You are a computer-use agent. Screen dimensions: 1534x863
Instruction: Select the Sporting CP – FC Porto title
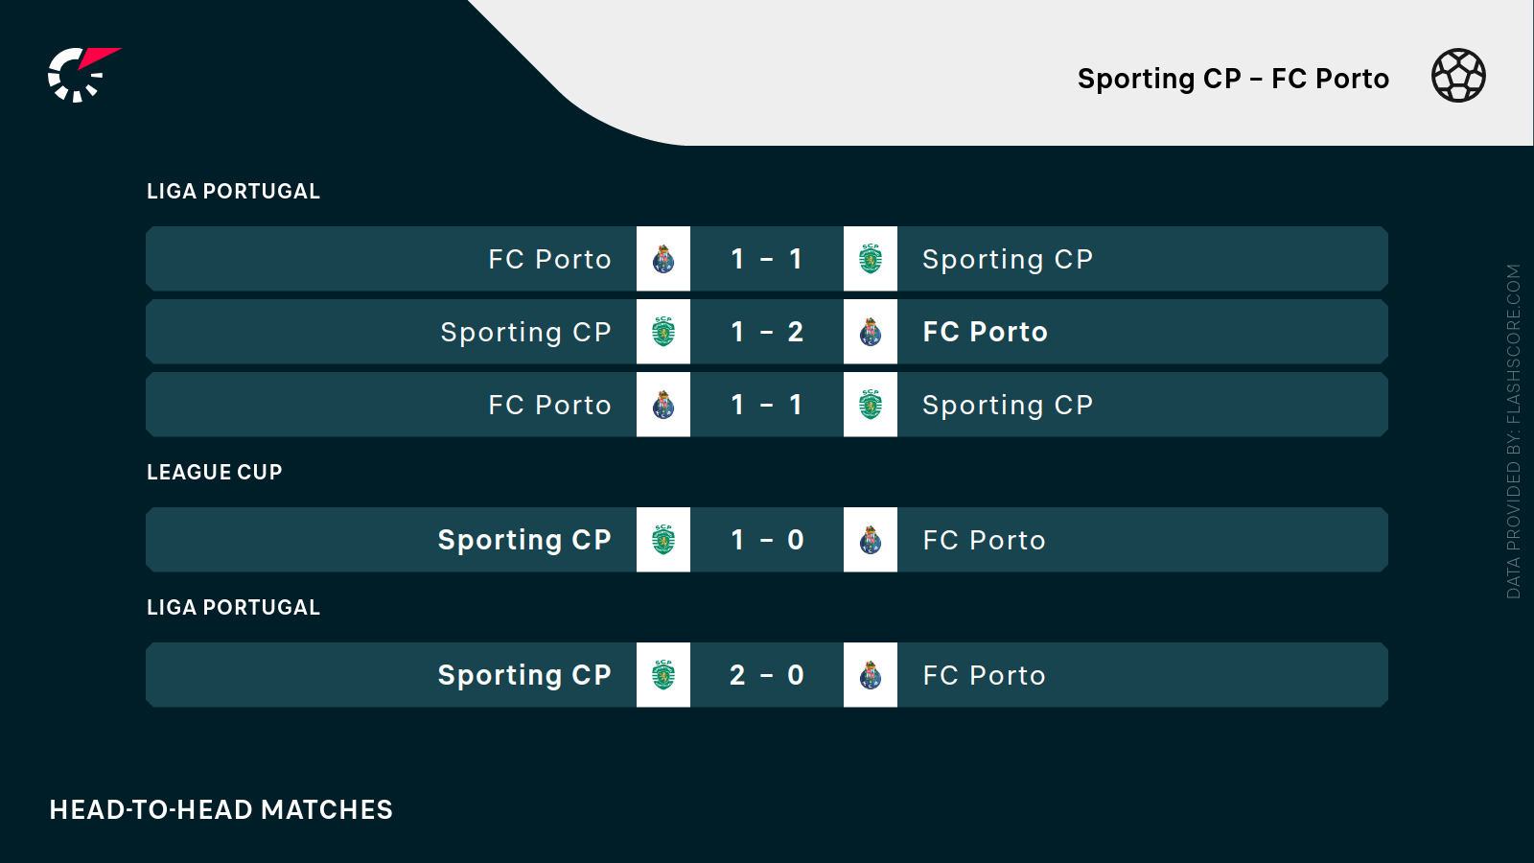pyautogui.click(x=1233, y=79)
